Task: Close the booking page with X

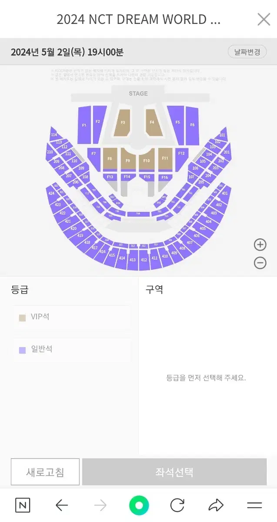Action: point(264,20)
